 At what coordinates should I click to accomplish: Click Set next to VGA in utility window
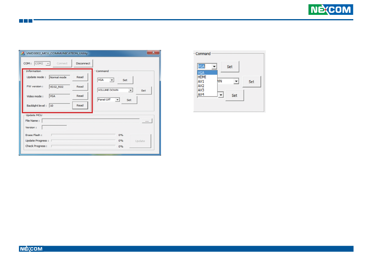click(125, 80)
